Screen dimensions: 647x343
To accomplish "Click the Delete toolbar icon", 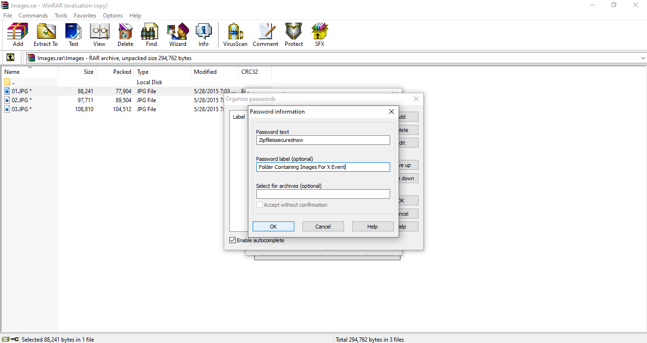I will 126,35.
